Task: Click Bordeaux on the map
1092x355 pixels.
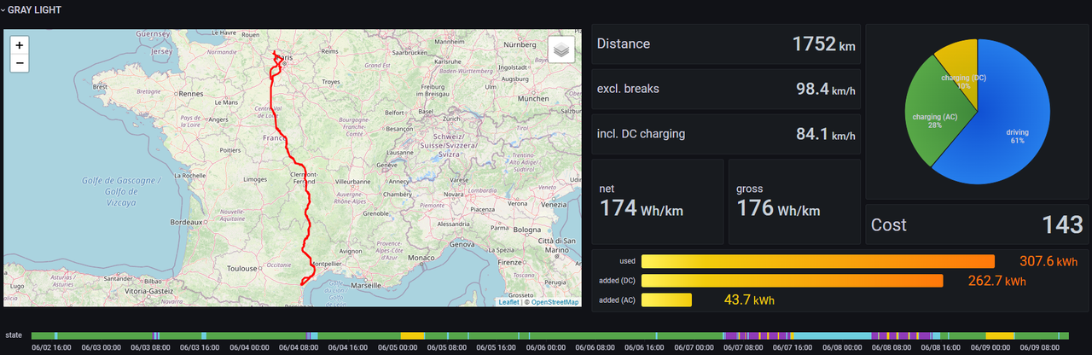Action: (187, 222)
